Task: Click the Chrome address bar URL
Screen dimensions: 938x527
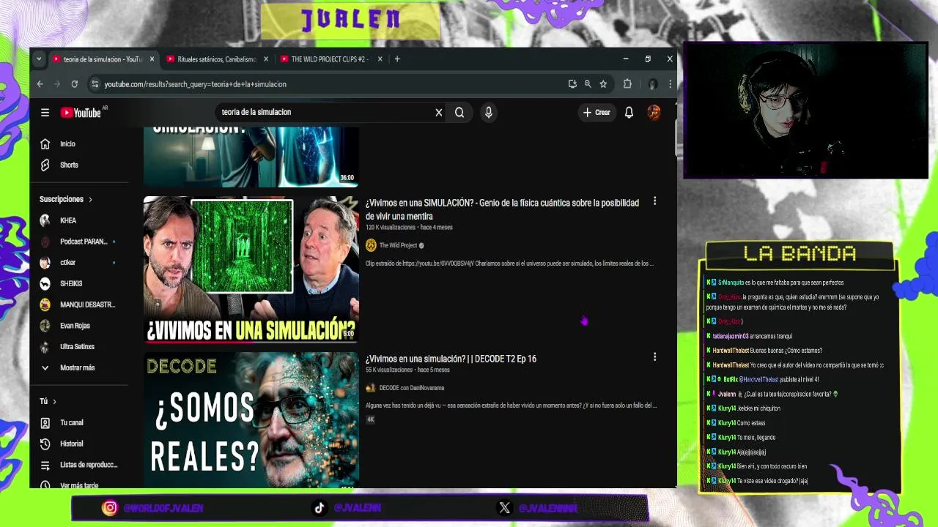Action: (195, 84)
